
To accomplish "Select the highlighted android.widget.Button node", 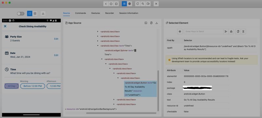I will (x=140, y=89).
